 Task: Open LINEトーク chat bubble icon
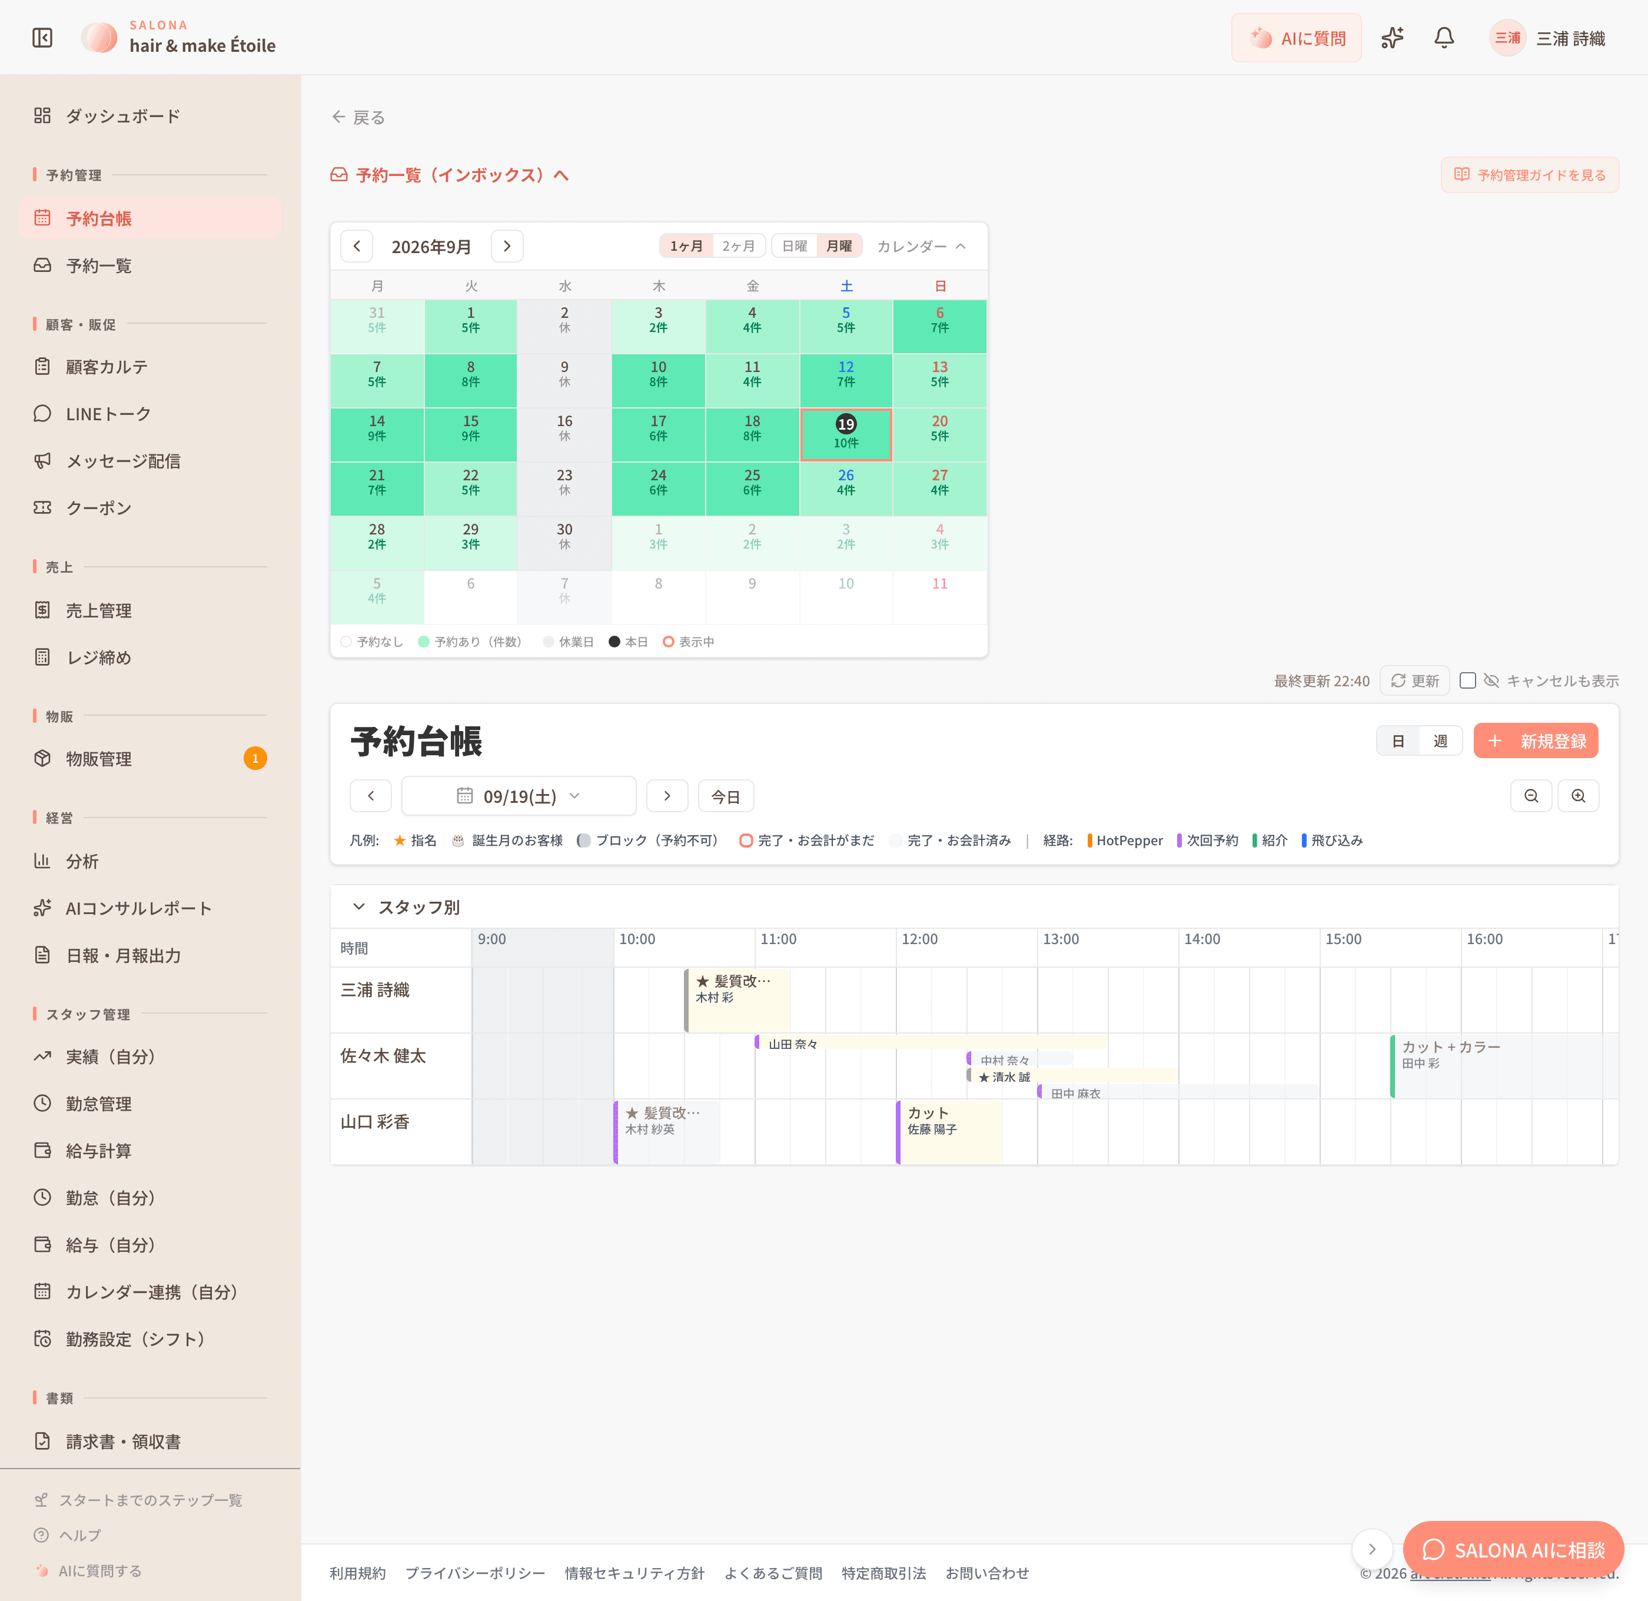tap(42, 413)
